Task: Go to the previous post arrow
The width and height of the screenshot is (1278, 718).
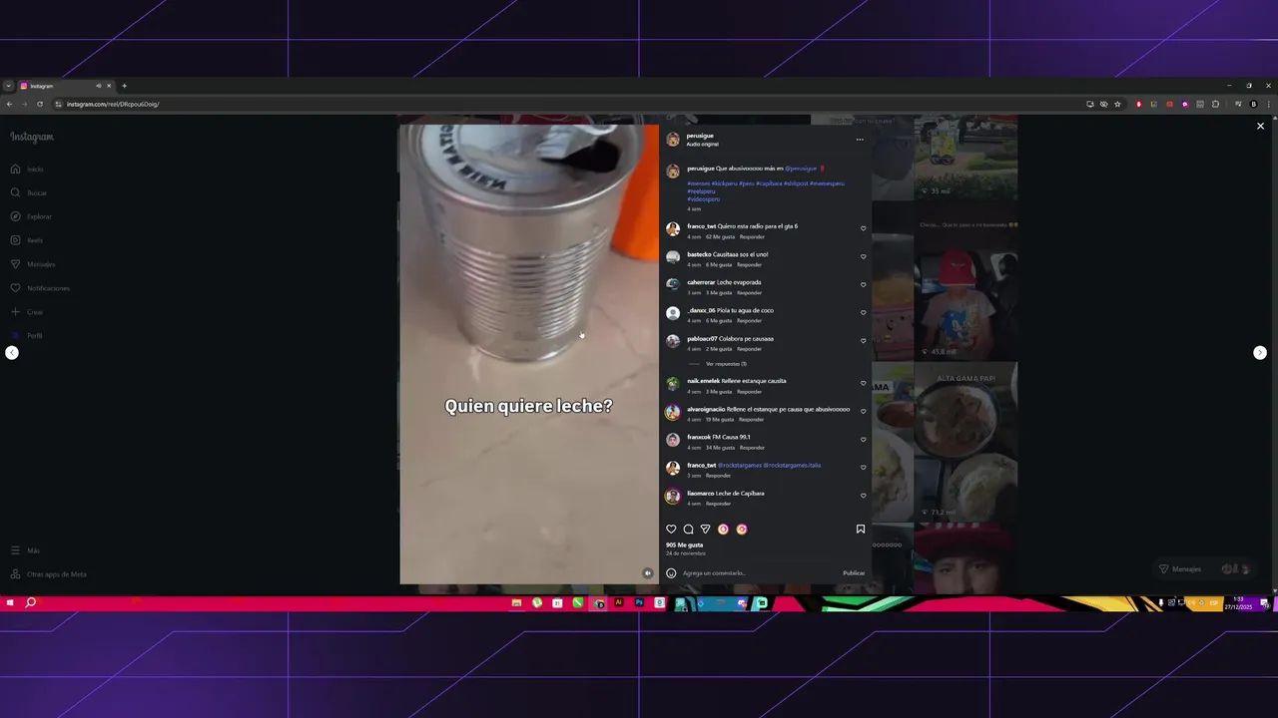Action: coord(12,353)
